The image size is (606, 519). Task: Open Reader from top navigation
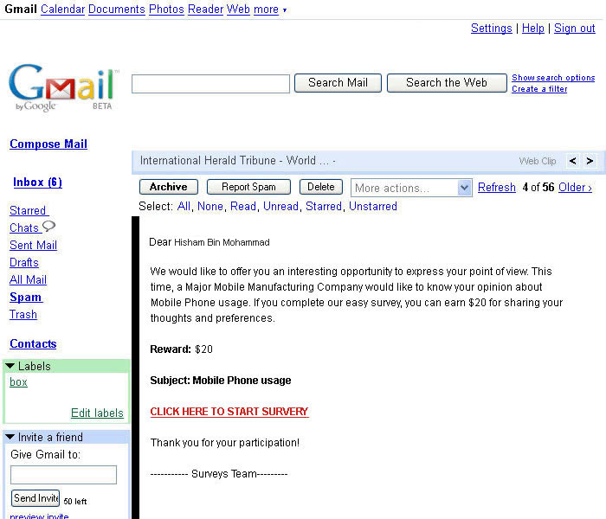pyautogui.click(x=206, y=9)
